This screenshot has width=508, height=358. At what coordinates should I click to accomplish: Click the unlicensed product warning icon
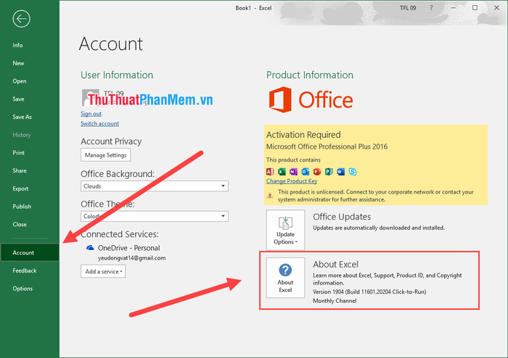click(269, 196)
